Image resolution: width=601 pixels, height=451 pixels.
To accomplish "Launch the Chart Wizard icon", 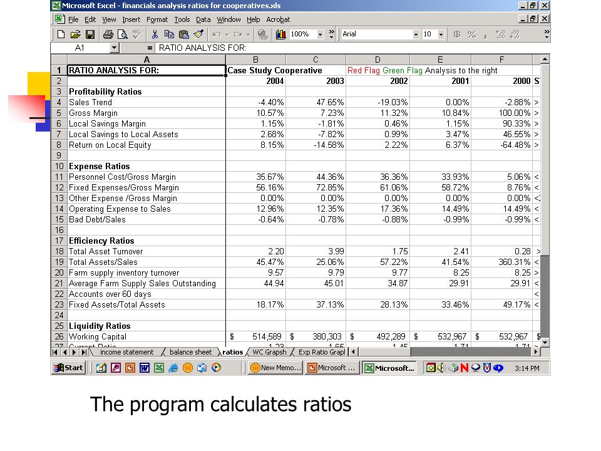I will [281, 34].
